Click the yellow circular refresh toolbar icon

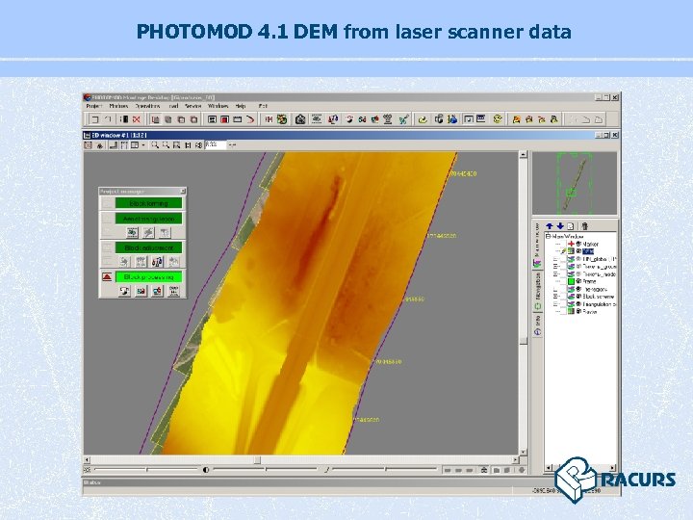498,119
